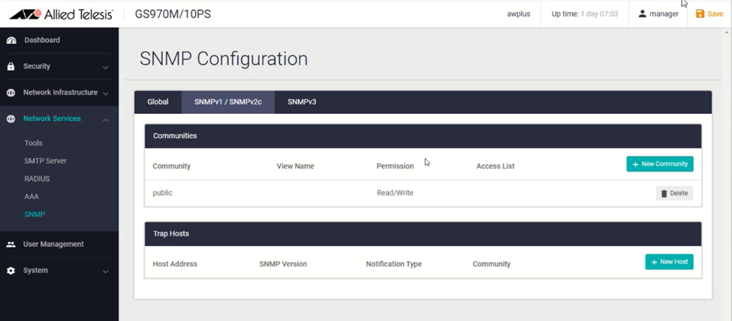Image resolution: width=732 pixels, height=321 pixels.
Task: Click the User Management people icon
Action: (x=11, y=244)
